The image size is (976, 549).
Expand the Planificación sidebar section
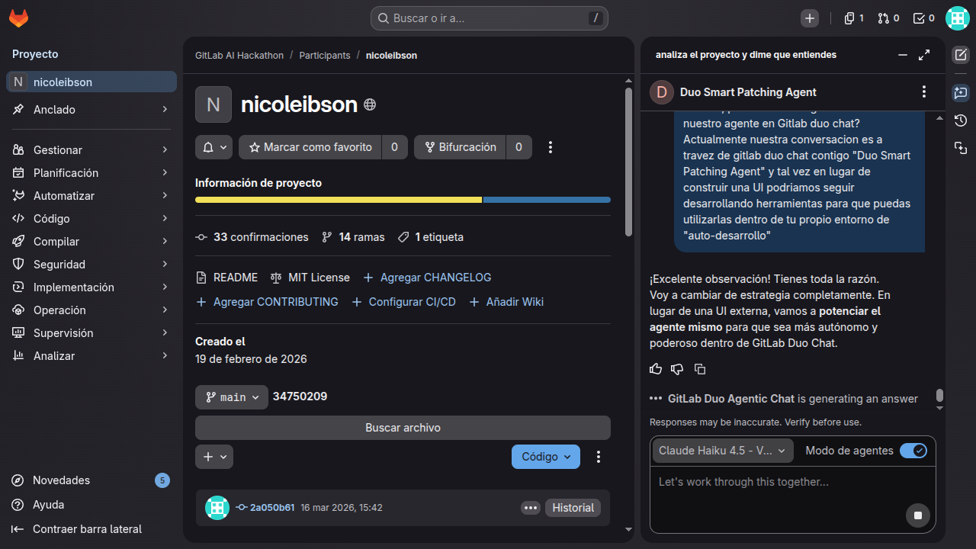[91, 173]
